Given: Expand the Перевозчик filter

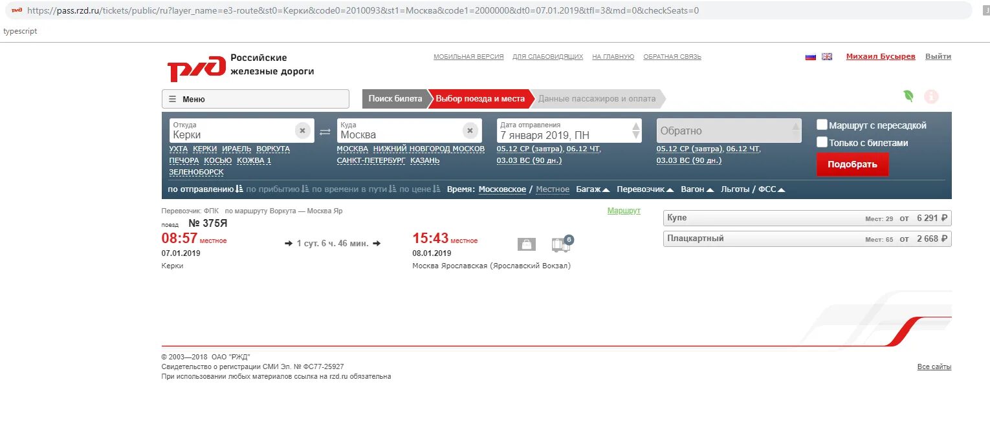Looking at the screenshot, I should 645,189.
